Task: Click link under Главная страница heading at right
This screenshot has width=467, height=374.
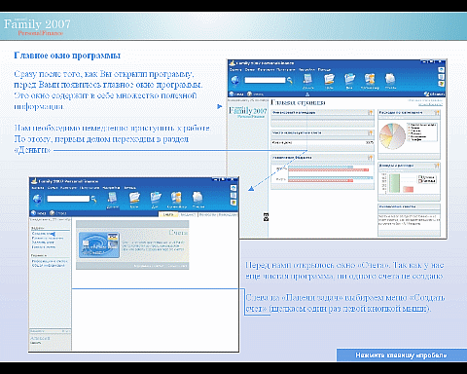Action: 430,104
